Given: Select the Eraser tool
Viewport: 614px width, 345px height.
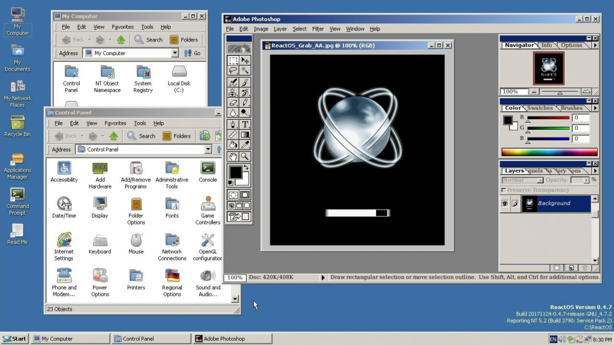Looking at the screenshot, I should [233, 102].
